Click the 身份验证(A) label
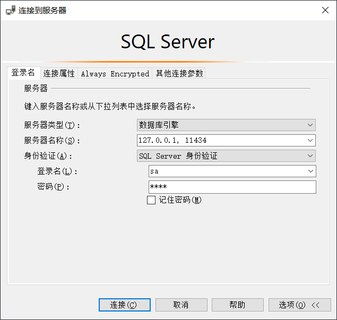This screenshot has width=337, height=320. coord(48,156)
